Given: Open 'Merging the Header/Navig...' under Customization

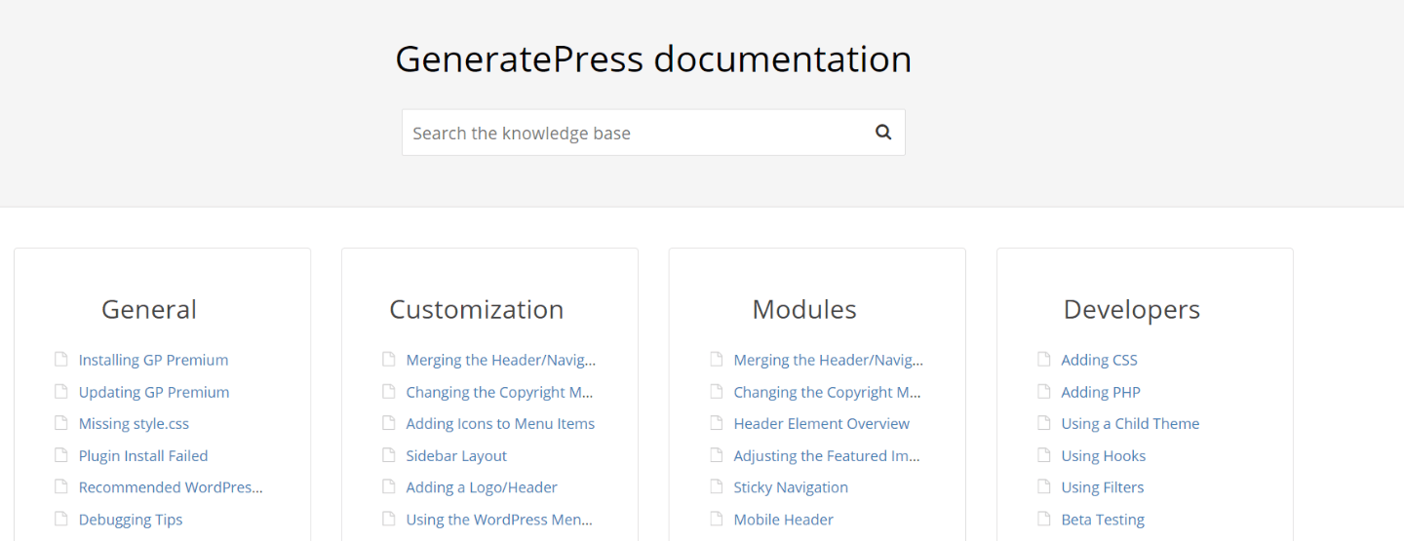Looking at the screenshot, I should pos(501,360).
